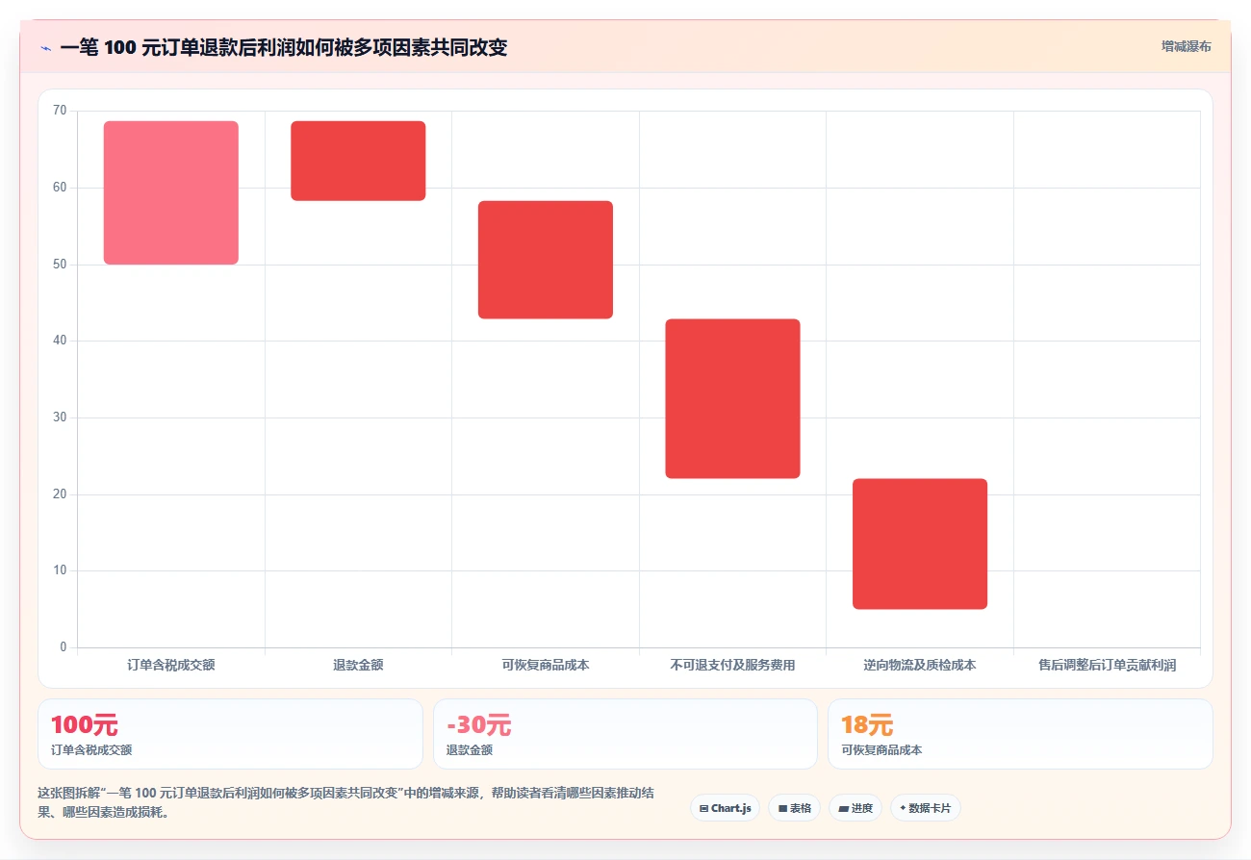Click the y-axis tick value 70
Viewport: 1251px width, 860px height.
click(60, 111)
